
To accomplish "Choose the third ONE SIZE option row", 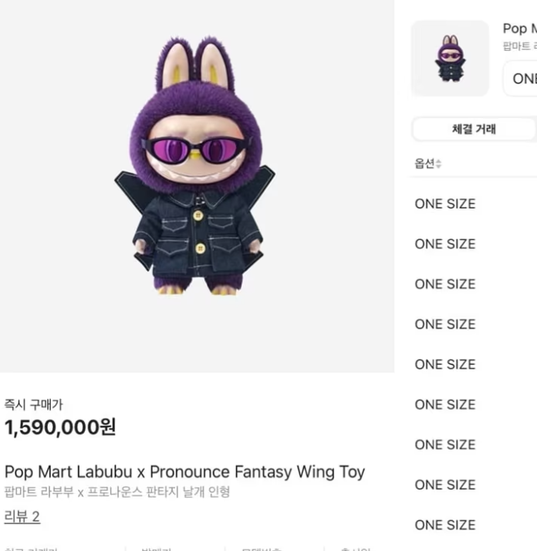I will (445, 284).
